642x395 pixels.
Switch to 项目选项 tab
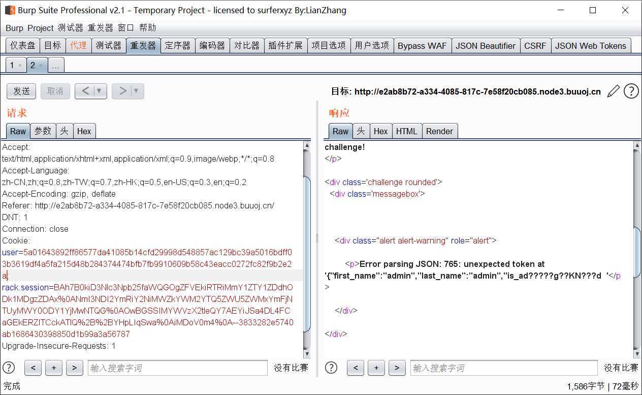pyautogui.click(x=329, y=45)
